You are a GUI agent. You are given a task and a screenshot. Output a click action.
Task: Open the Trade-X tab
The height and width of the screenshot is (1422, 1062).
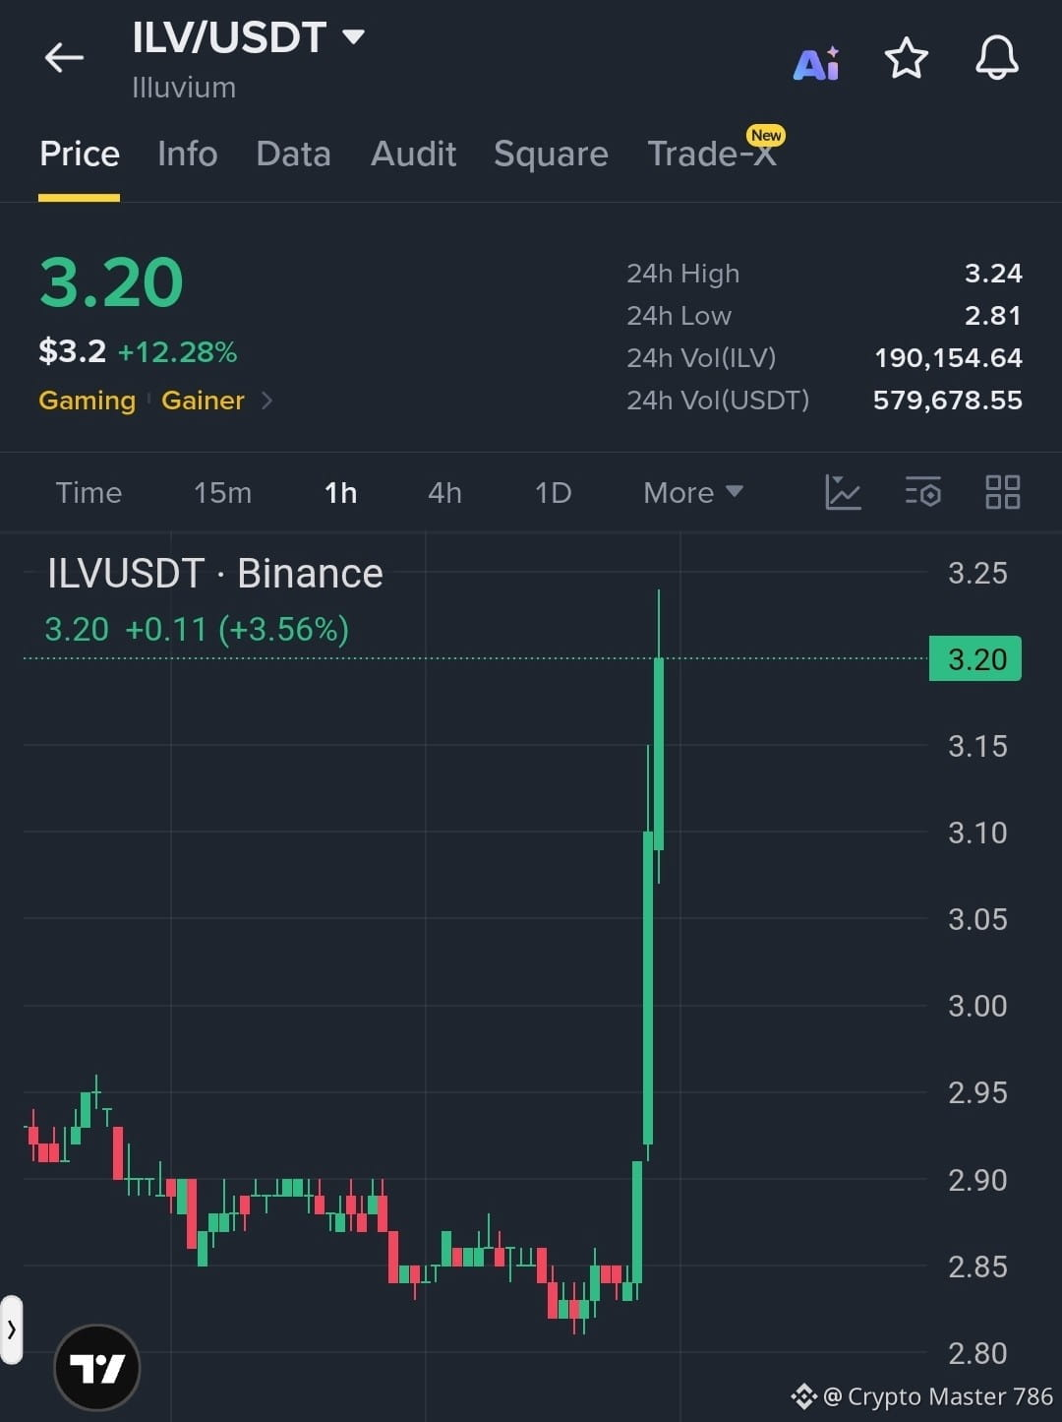point(712,154)
